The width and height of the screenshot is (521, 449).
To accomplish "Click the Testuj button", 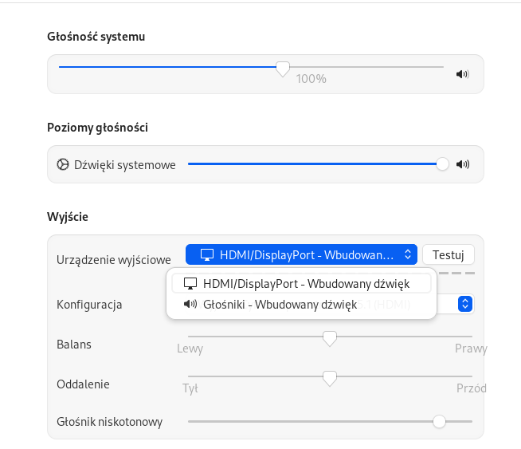I will pos(449,254).
